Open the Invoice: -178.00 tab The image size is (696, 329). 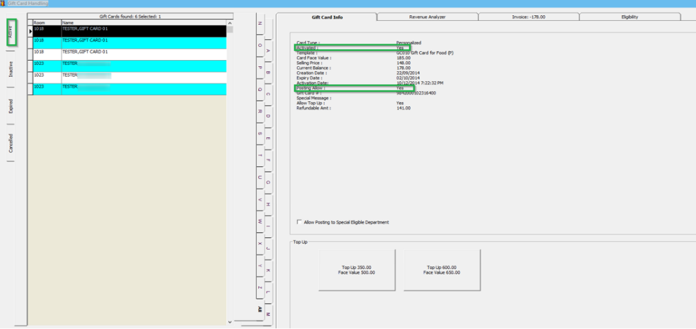click(x=529, y=17)
